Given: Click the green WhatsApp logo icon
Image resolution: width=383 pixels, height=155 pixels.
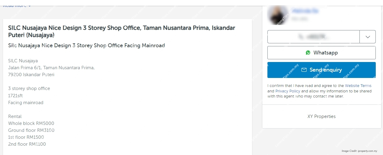Looking at the screenshot, I should tap(308, 53).
